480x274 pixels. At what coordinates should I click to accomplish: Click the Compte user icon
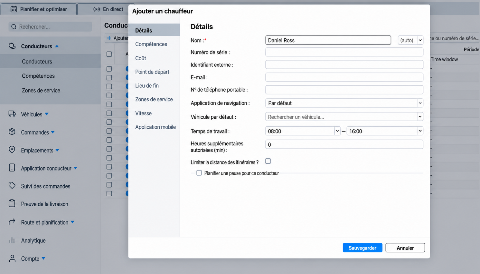coord(12,258)
